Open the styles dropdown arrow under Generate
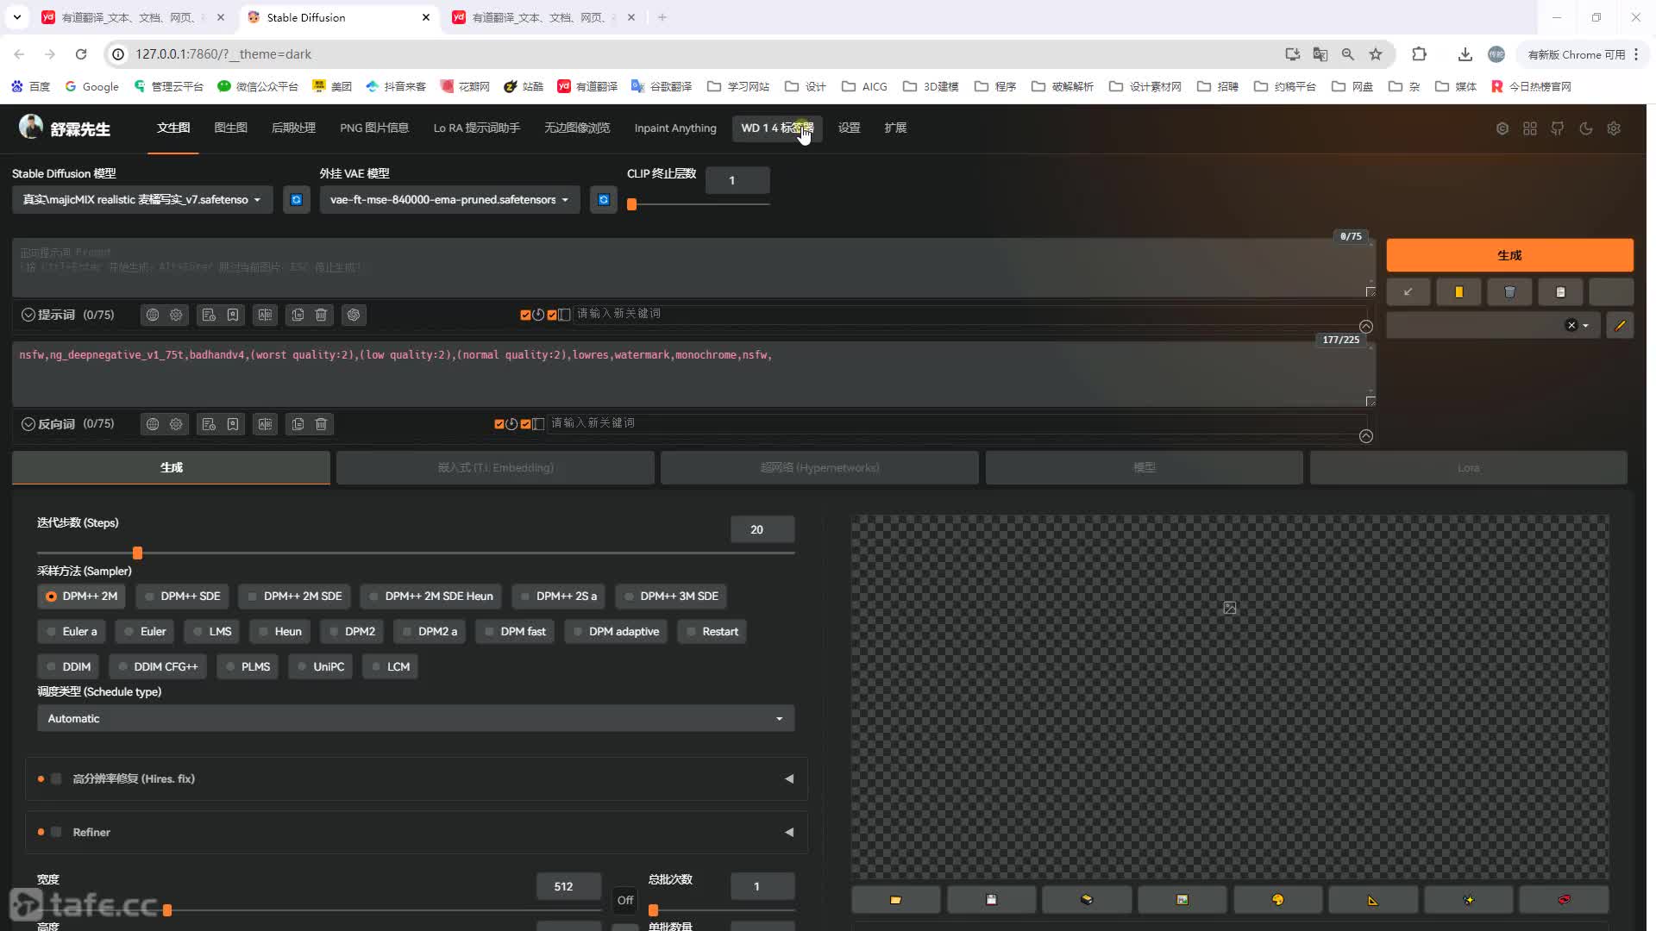 tap(1585, 326)
